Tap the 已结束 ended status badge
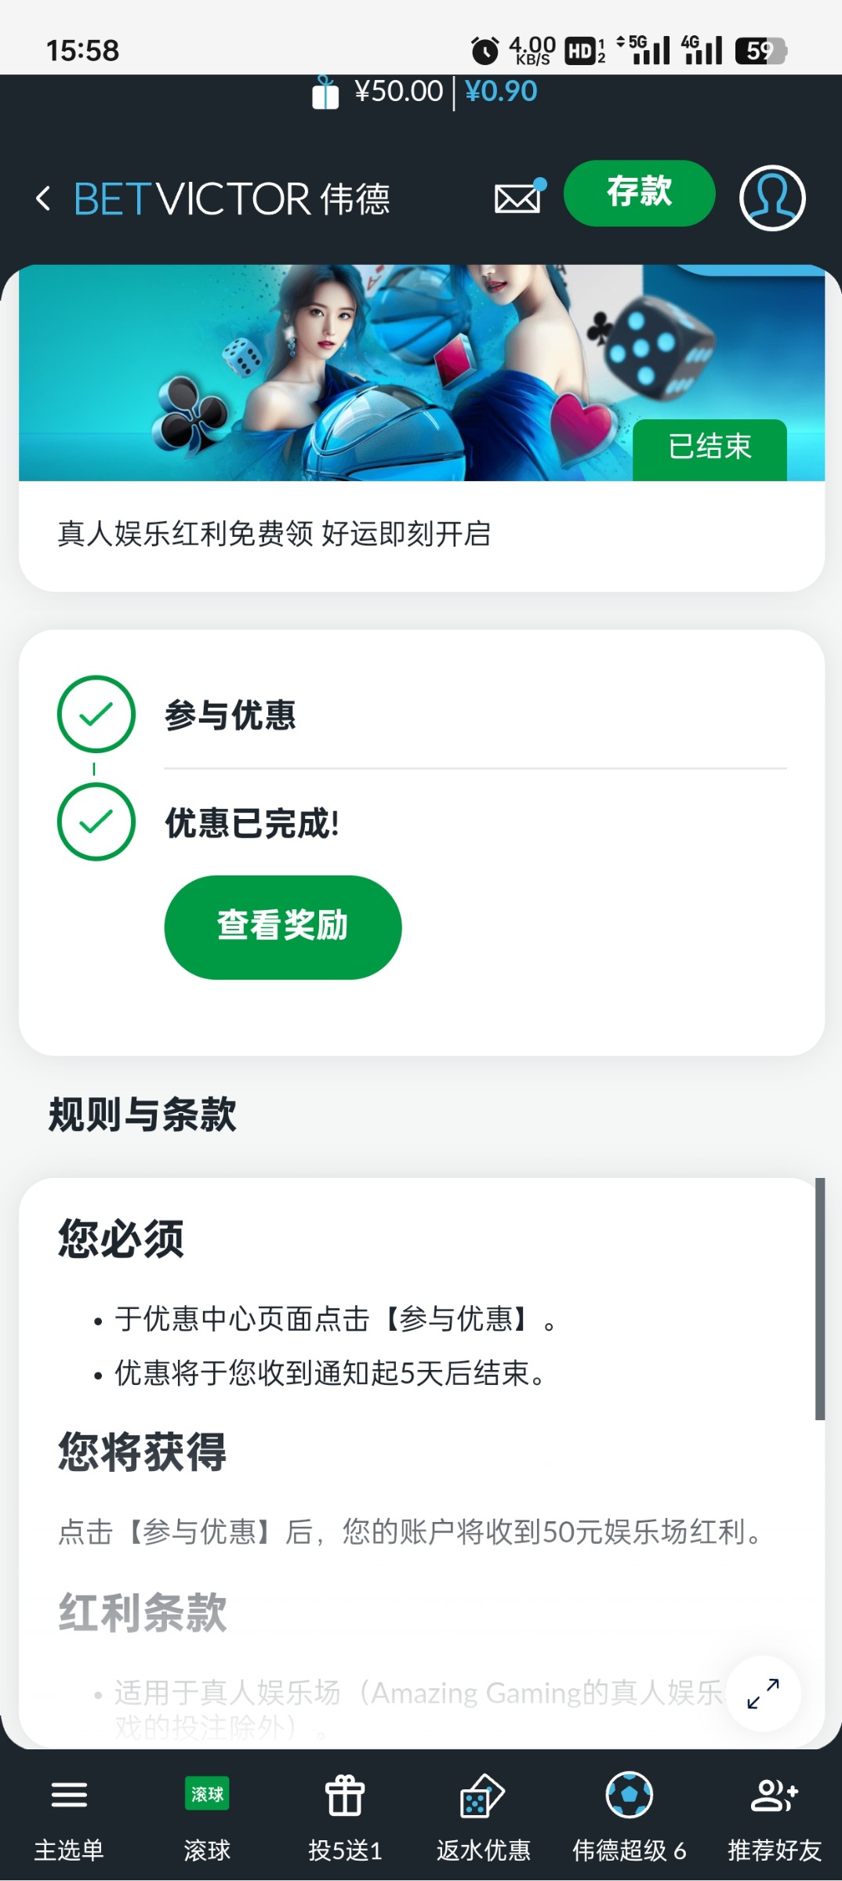Viewport: 842px width, 1881px height. click(710, 448)
